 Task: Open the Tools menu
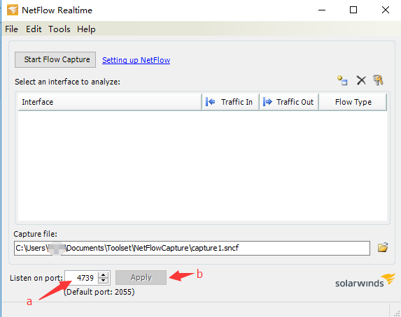pos(59,29)
